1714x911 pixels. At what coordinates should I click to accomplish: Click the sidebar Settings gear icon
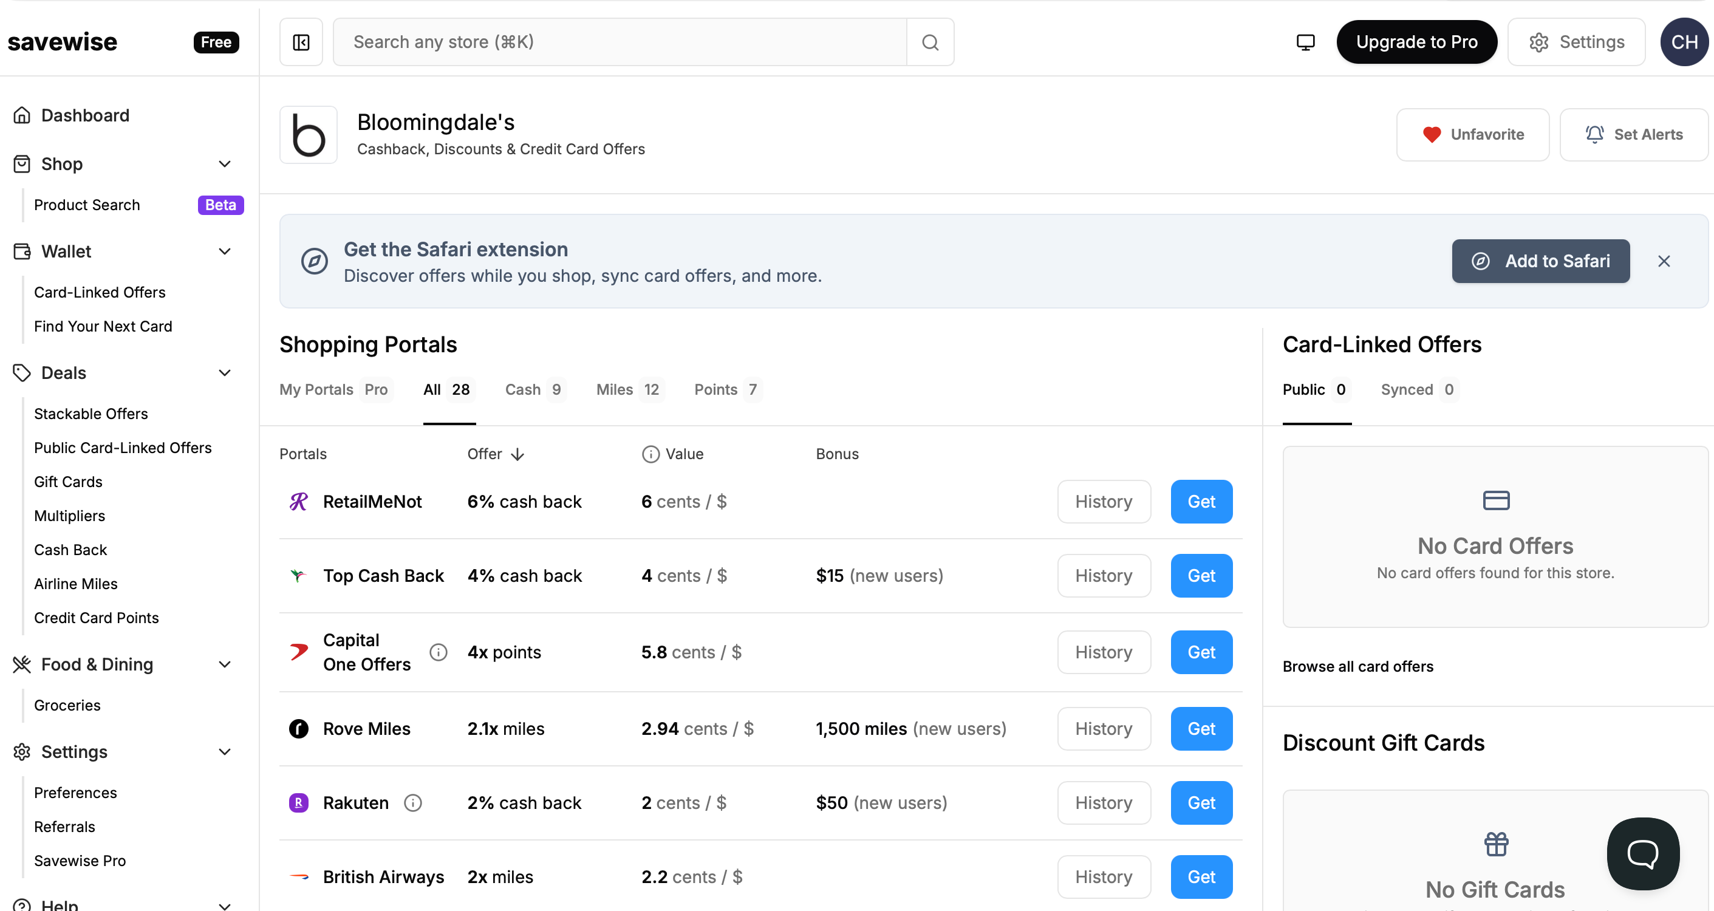click(22, 751)
